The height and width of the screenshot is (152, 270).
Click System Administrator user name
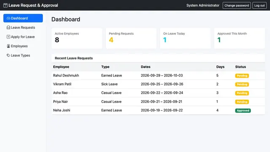click(203, 5)
